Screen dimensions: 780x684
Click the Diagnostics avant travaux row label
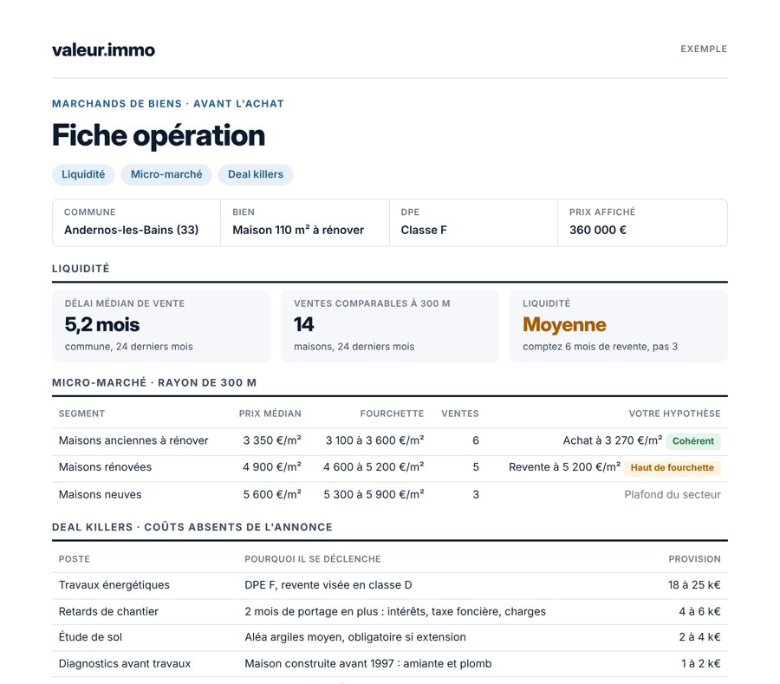124,663
